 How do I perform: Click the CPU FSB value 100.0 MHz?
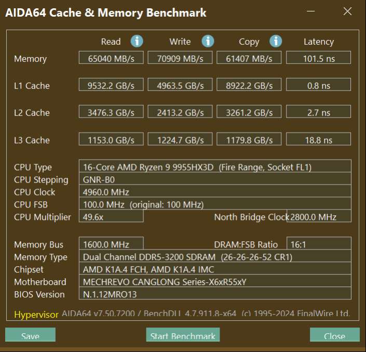[x=215, y=204]
